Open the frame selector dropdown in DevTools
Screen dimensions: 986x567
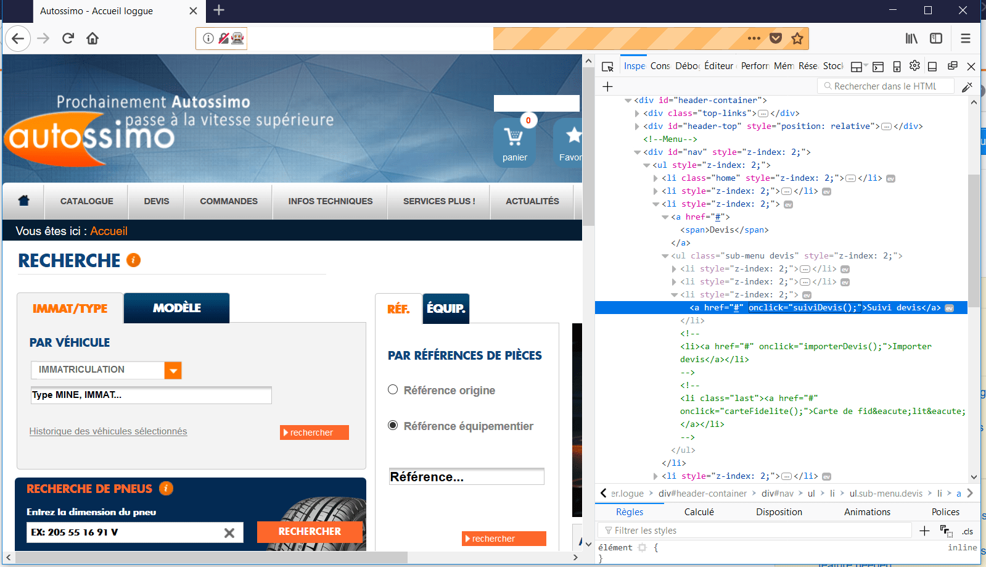click(859, 66)
